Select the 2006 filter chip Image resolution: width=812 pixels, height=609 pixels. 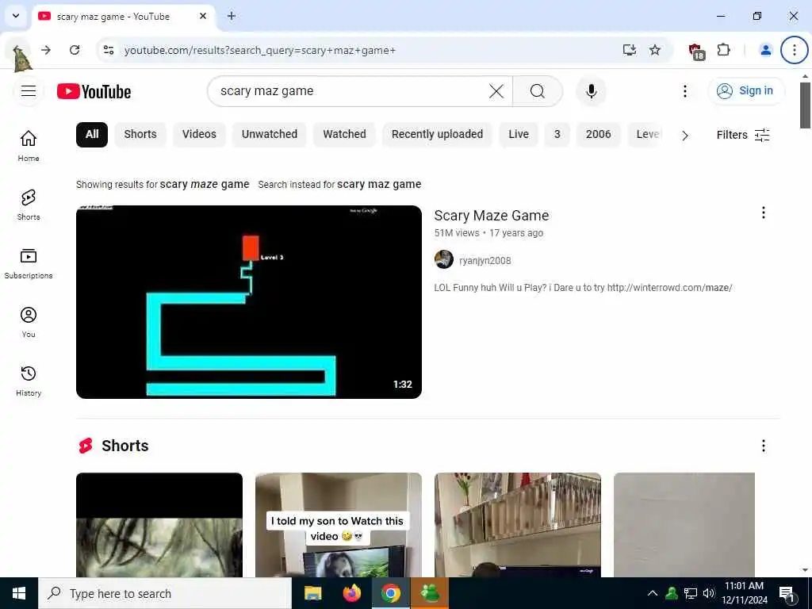(x=598, y=135)
